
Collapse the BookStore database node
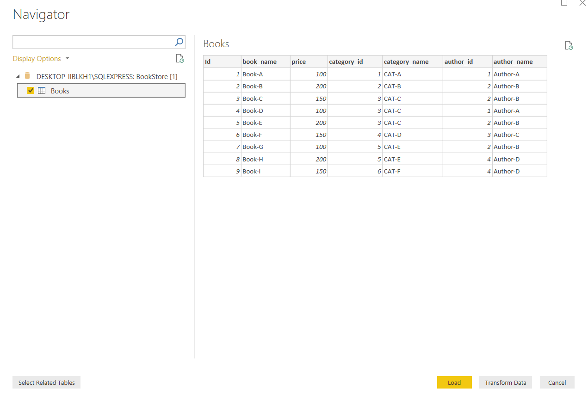(18, 77)
